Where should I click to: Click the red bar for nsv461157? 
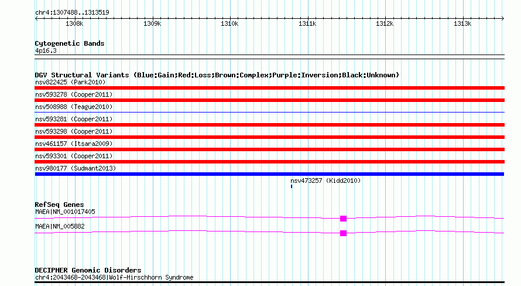269,149
